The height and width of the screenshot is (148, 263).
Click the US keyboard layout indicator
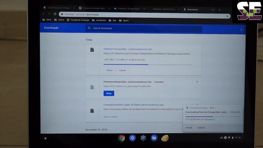(221, 138)
